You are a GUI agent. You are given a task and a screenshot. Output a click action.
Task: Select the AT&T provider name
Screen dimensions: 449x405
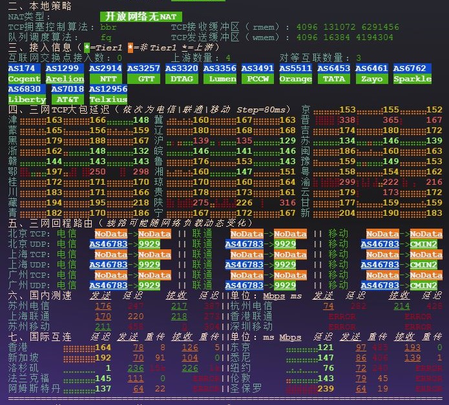click(x=68, y=99)
